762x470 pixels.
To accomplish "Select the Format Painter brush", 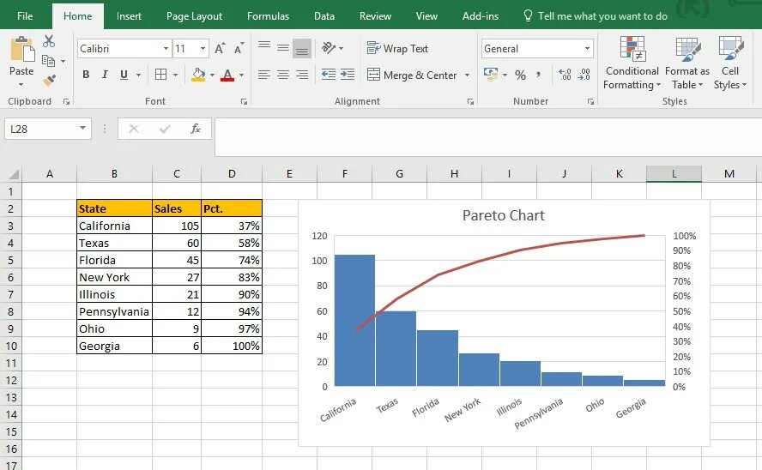I will [x=49, y=80].
